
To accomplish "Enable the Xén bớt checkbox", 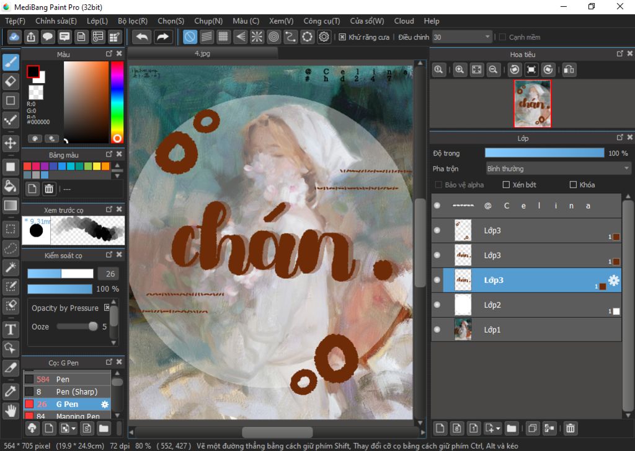I will (x=506, y=185).
